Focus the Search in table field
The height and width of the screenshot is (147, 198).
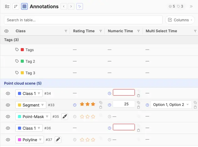[83, 20]
